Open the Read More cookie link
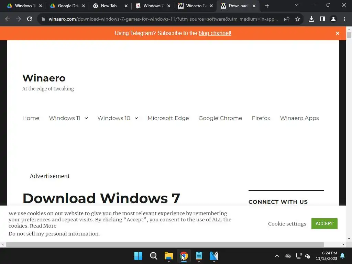 click(x=43, y=226)
